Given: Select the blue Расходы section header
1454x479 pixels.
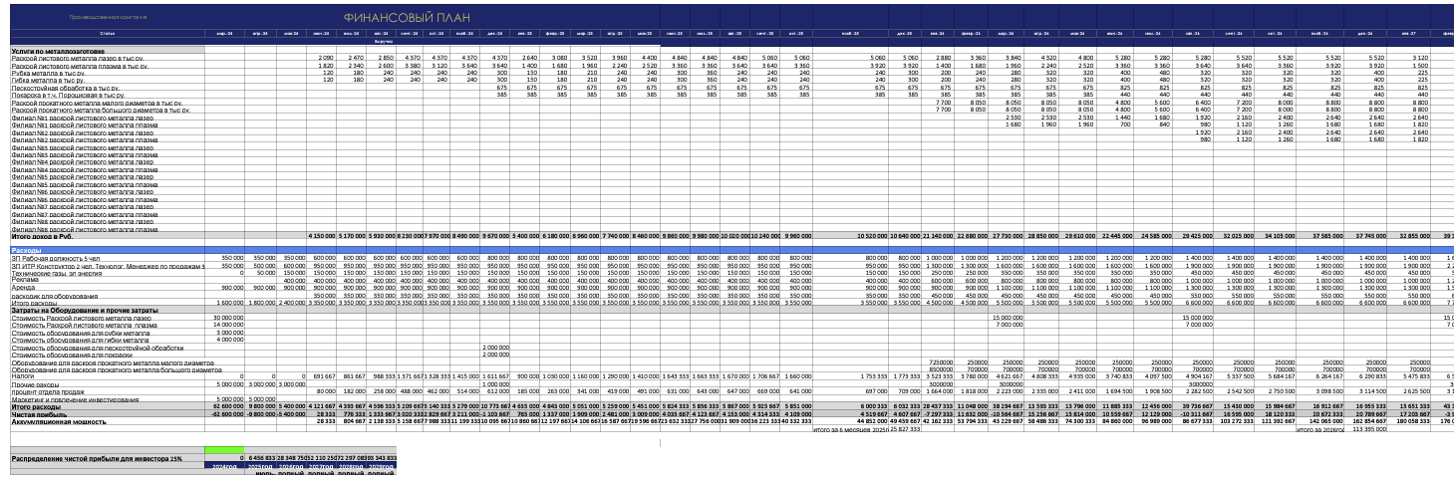Looking at the screenshot, I should click(27, 249).
